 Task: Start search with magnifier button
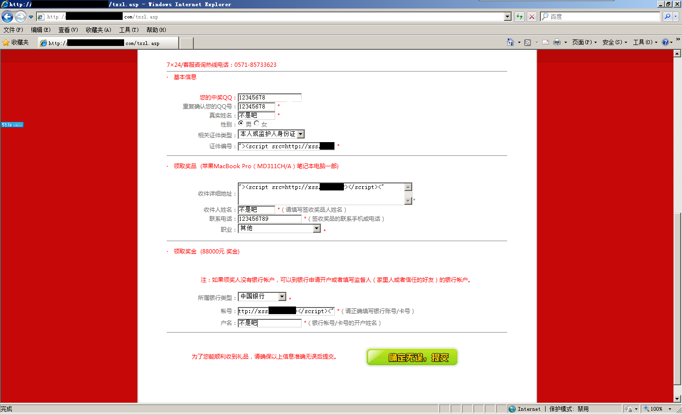(667, 17)
